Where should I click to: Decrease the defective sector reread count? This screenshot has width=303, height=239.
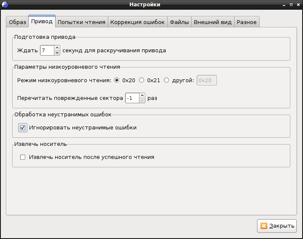point(142,100)
